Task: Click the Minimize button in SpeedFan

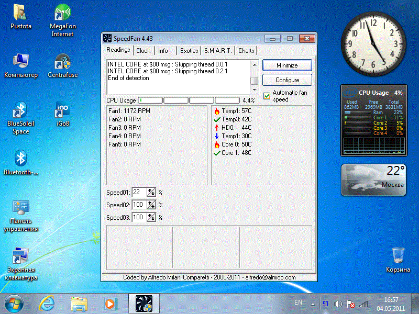Action: pyautogui.click(x=287, y=65)
